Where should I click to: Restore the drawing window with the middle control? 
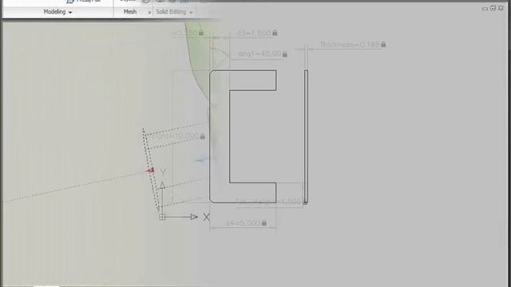pyautogui.click(x=493, y=8)
